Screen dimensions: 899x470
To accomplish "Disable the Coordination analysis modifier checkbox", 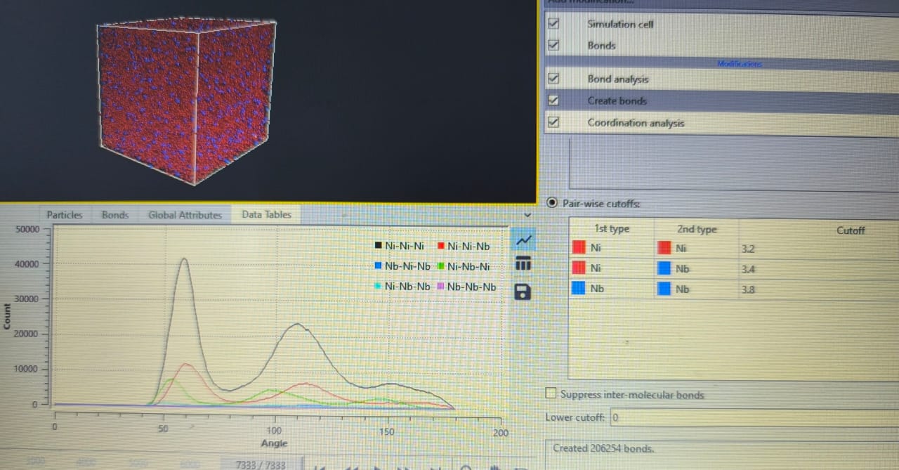I will (x=553, y=122).
